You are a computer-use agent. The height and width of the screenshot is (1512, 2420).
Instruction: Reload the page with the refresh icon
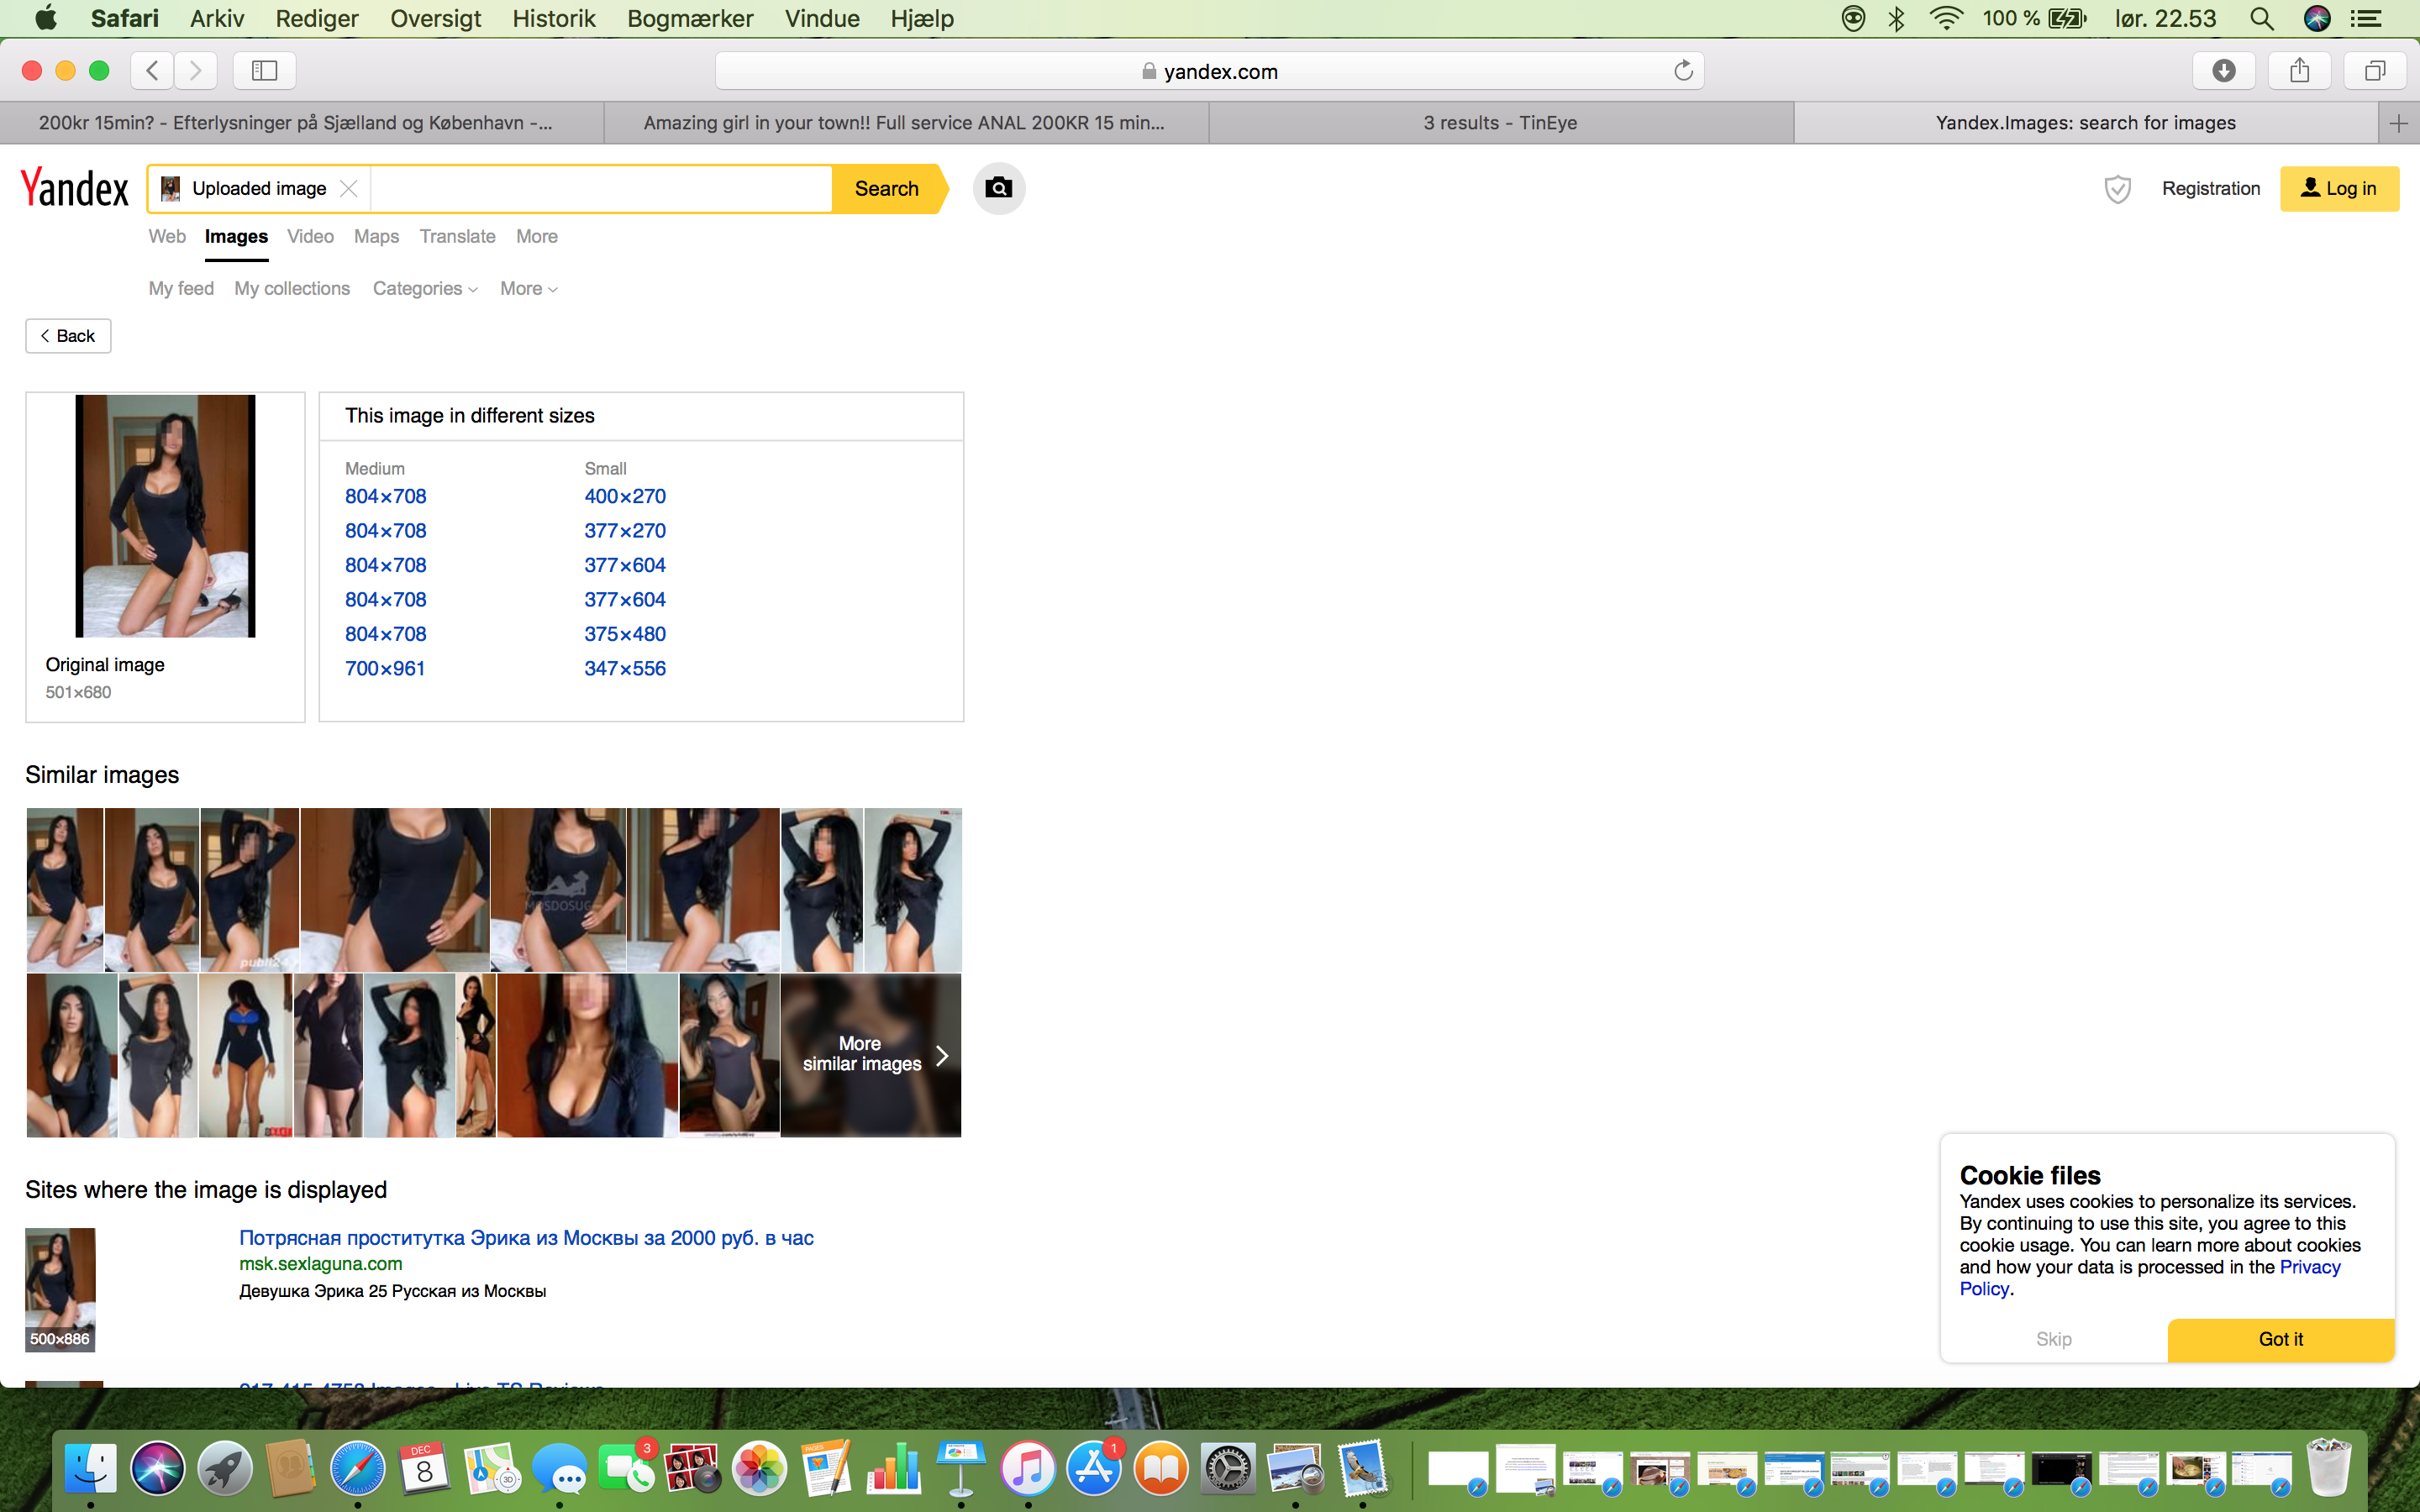click(1683, 70)
